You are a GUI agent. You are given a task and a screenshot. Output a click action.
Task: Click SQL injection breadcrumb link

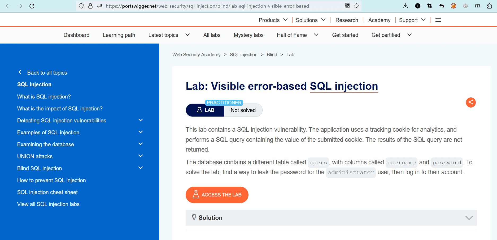click(x=243, y=55)
